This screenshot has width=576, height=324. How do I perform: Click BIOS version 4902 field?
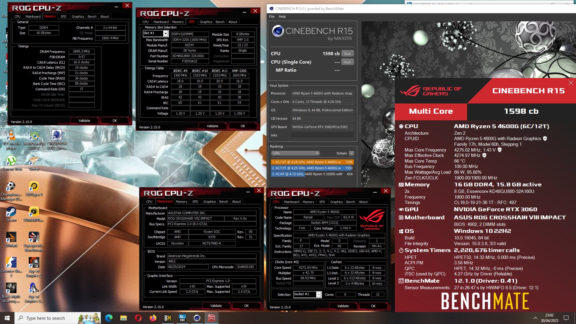[212, 261]
